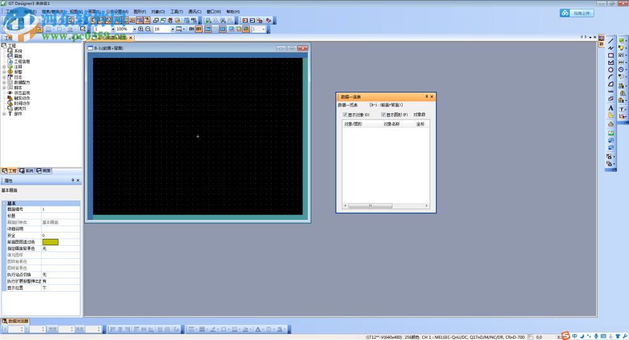Select the Paint fill tool
The image size is (629, 340).
tap(611, 124)
